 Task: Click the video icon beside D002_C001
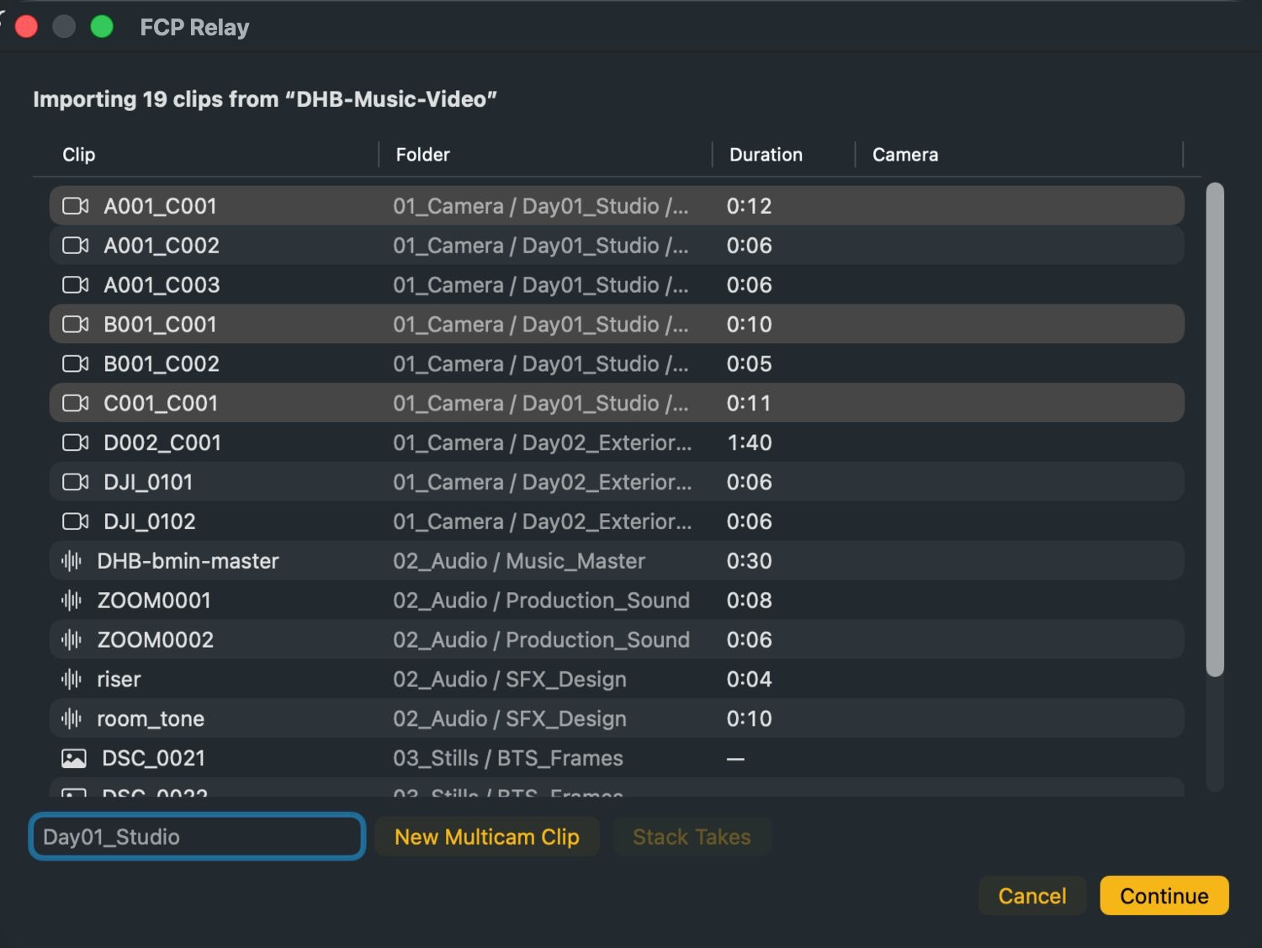click(x=76, y=443)
